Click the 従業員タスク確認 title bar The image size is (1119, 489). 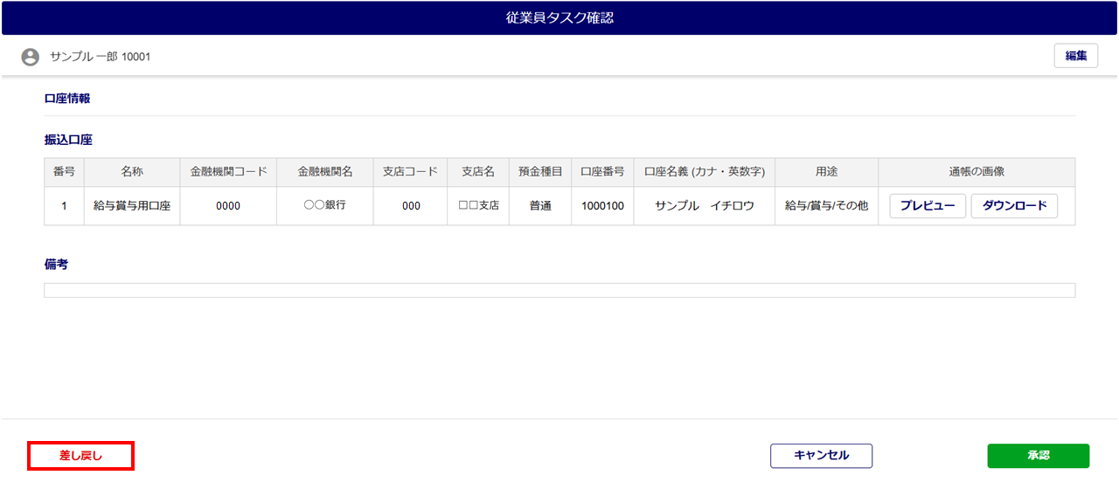(x=559, y=18)
